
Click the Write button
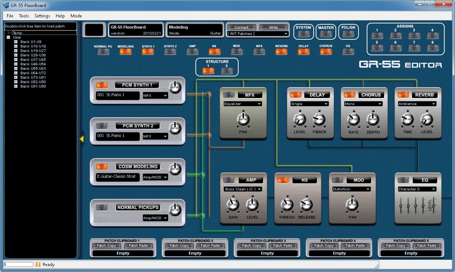[274, 27]
